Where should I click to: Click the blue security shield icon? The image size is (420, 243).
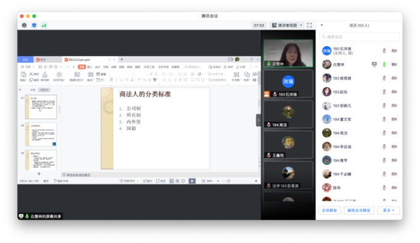(34, 25)
